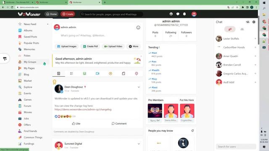The width and height of the screenshot is (269, 151).
Task: Open Jobs in the sidebar
Action: (x=26, y=118)
